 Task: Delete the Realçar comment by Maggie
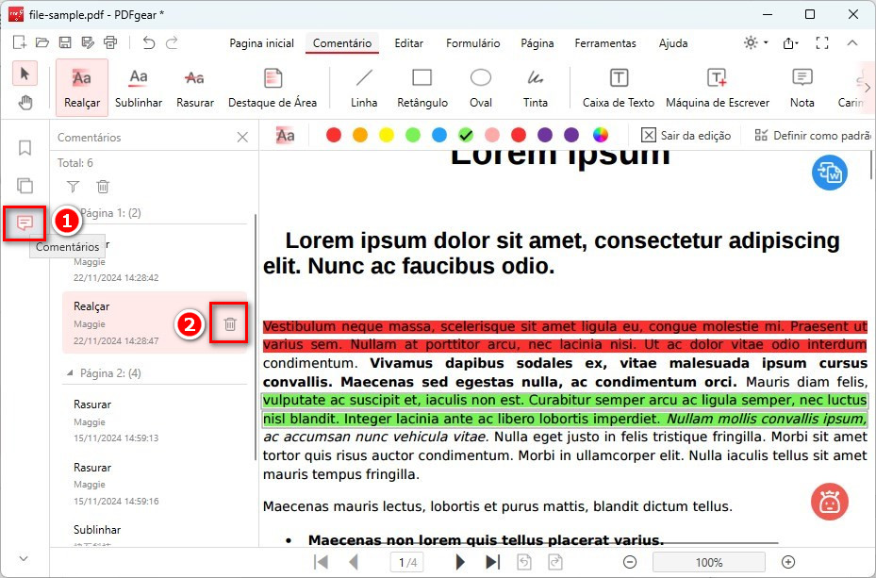pos(229,322)
